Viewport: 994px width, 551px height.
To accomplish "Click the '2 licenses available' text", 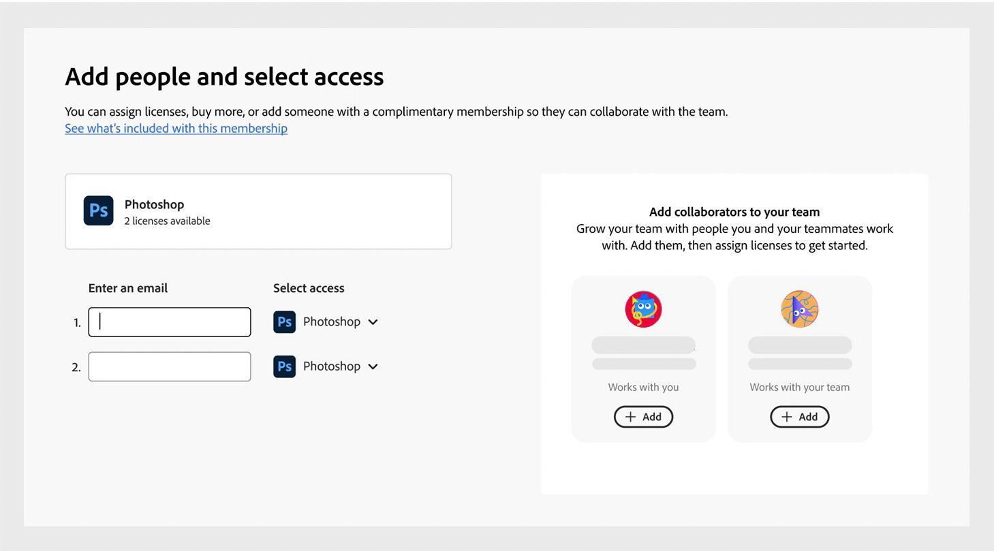I will click(167, 221).
